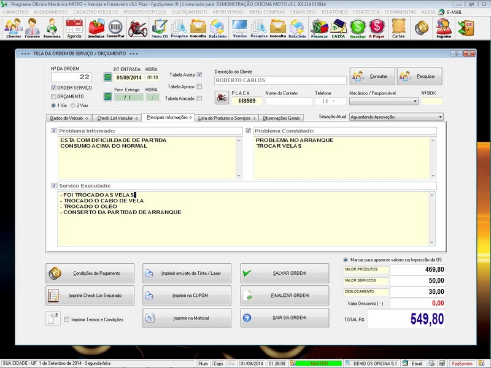491x368 pixels.
Task: Open the Cartas scroll icon
Action: tap(398, 28)
